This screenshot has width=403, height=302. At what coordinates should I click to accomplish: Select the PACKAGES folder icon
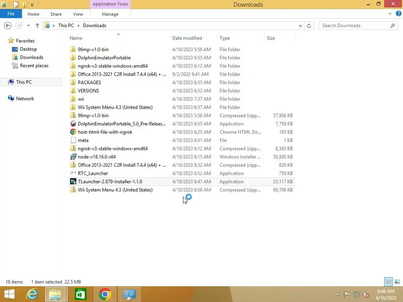73,83
